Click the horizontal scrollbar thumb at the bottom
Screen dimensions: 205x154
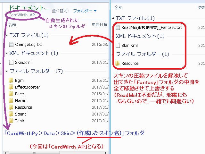[34, 153]
